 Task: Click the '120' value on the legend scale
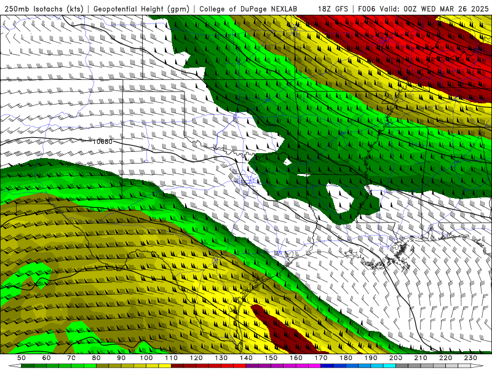click(196, 358)
